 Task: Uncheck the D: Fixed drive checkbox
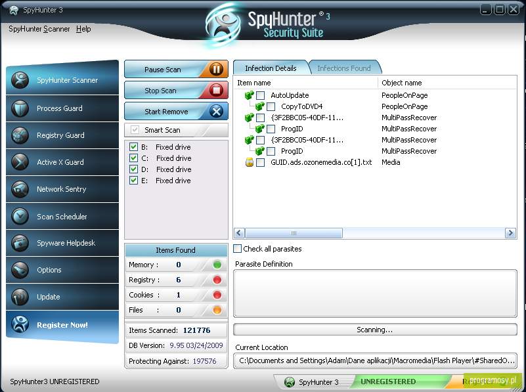click(x=133, y=169)
